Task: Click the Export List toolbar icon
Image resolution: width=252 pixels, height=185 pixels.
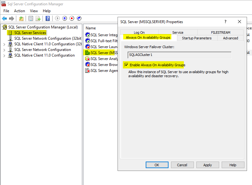Action: point(38,18)
